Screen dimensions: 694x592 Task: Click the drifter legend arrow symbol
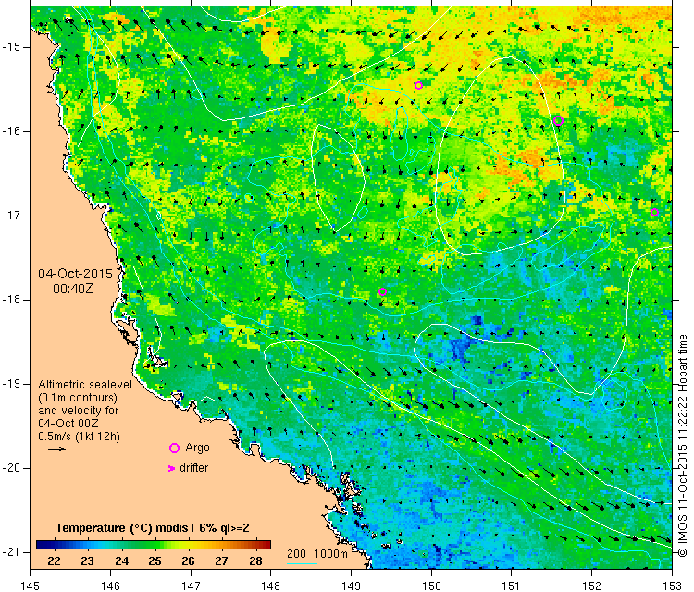pos(172,468)
